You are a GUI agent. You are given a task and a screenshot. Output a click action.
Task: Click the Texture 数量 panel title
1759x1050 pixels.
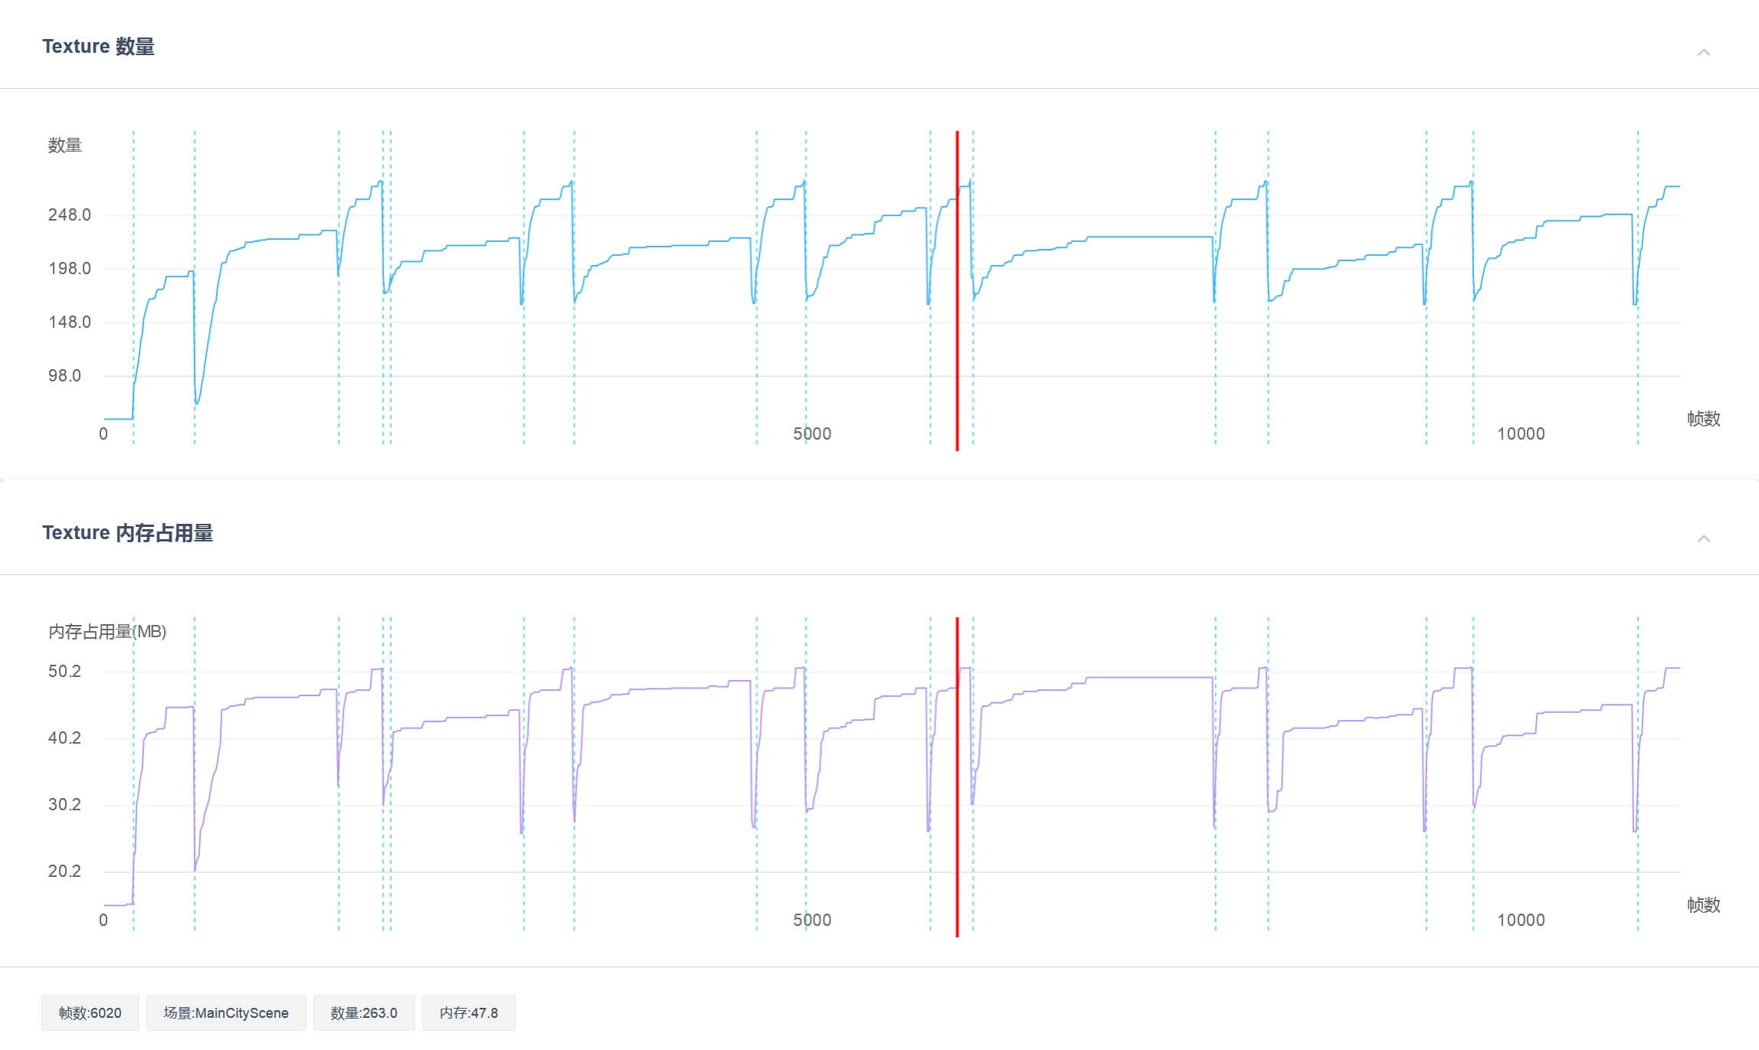98,47
